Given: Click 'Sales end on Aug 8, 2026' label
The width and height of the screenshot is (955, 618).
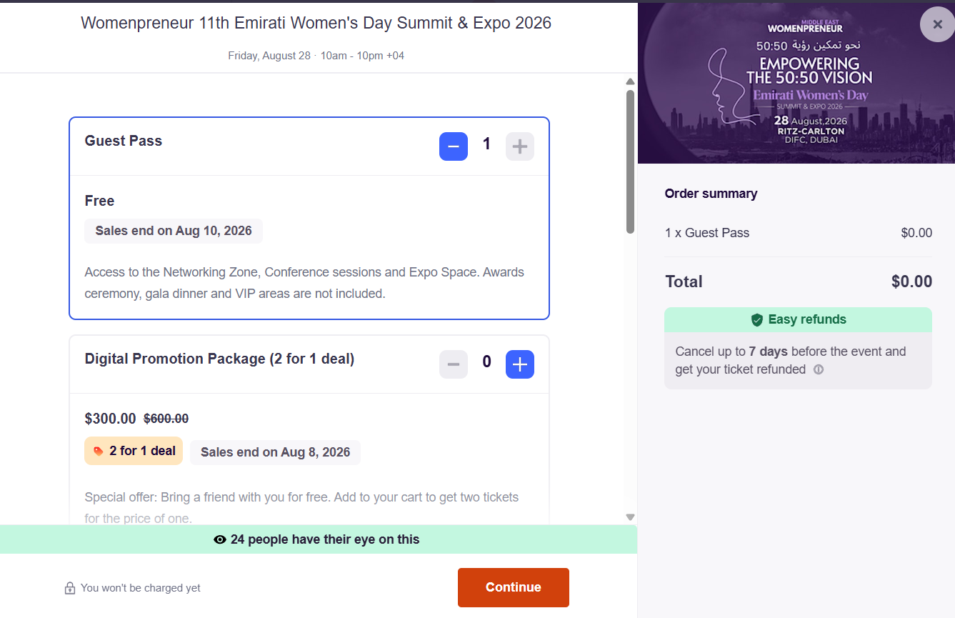Looking at the screenshot, I should [275, 452].
